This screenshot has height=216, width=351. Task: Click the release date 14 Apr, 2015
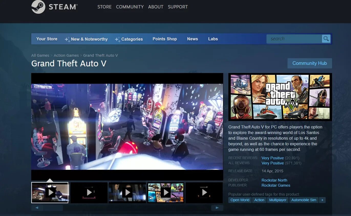[x=272, y=171]
